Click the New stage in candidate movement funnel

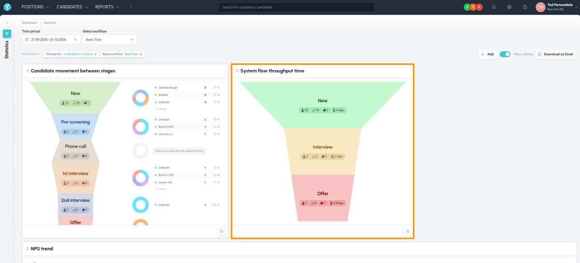tap(75, 97)
